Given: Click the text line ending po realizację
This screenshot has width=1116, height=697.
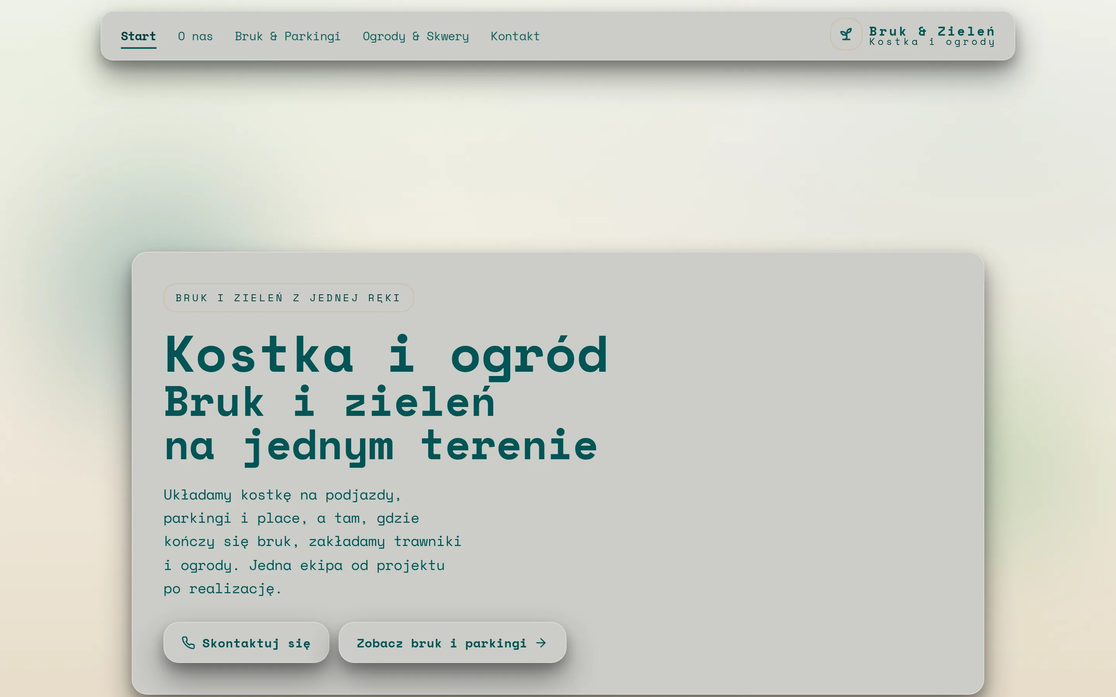Looking at the screenshot, I should [x=222, y=589].
